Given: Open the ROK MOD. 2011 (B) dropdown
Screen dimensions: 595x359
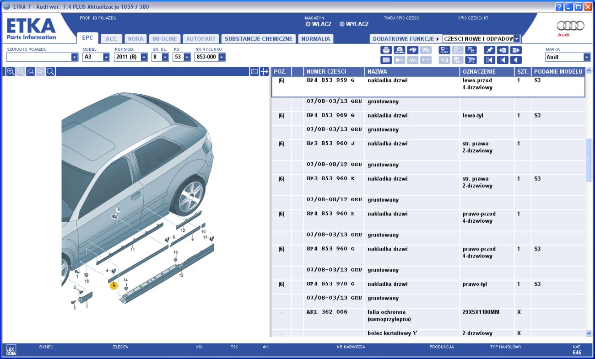Looking at the screenshot, I should pyautogui.click(x=144, y=57).
